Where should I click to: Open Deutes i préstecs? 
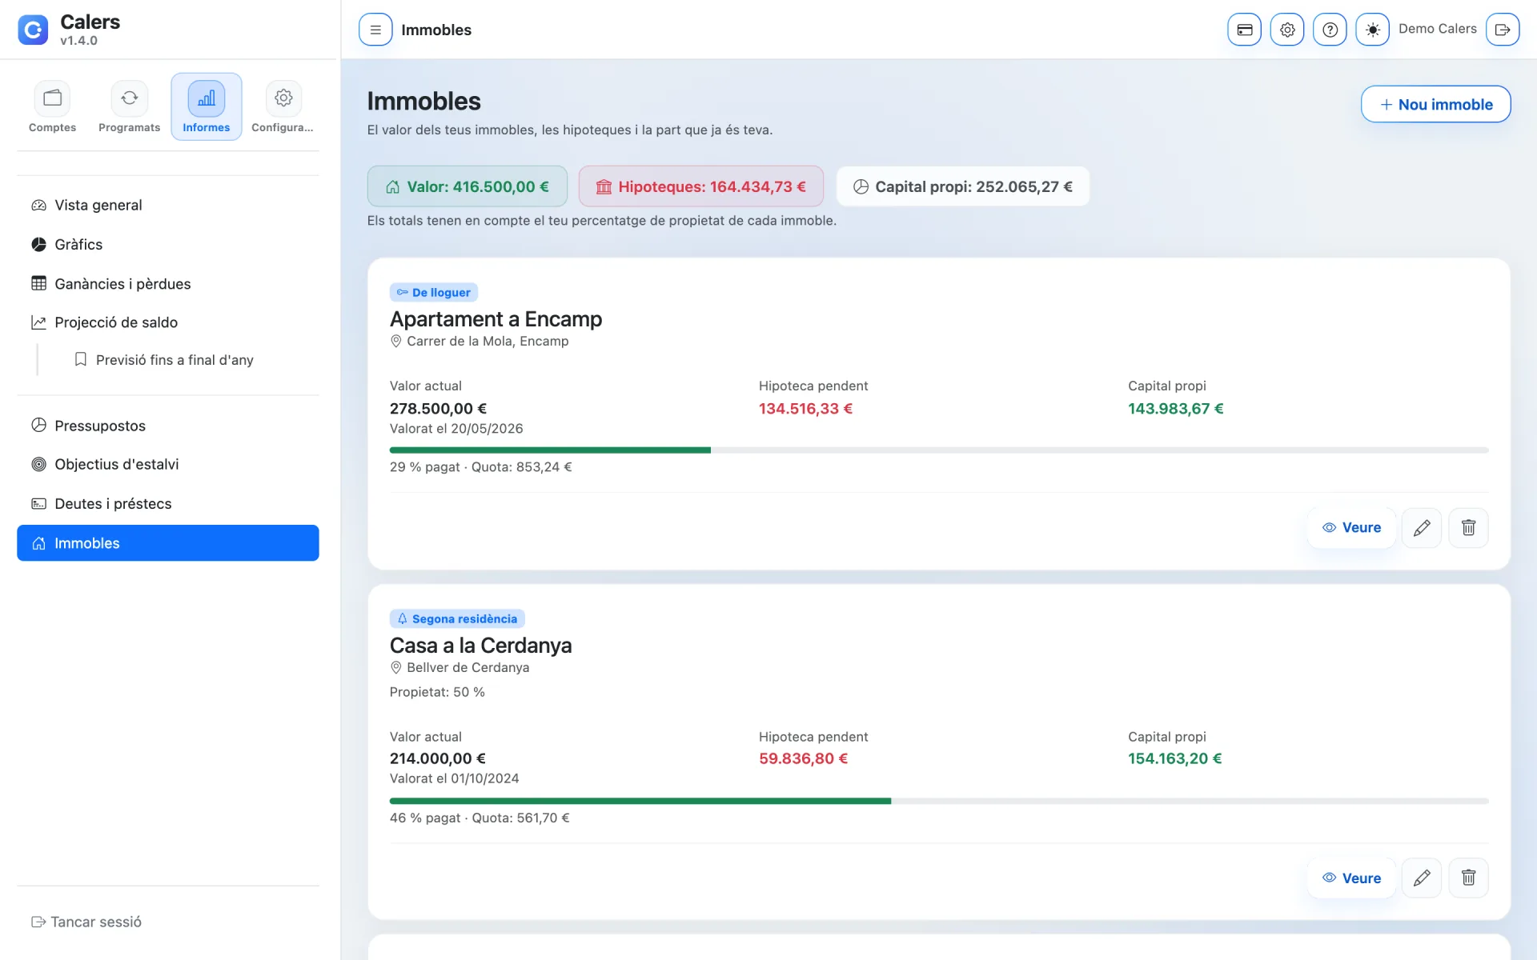pos(168,503)
